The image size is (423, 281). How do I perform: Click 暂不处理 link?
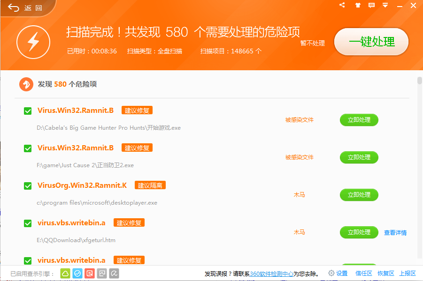[x=312, y=43]
